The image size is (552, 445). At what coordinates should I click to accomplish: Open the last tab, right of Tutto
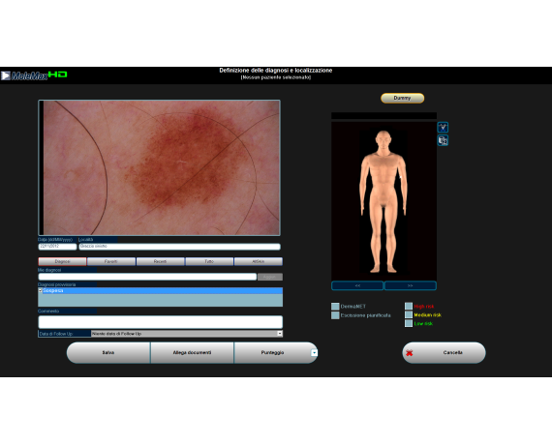pyautogui.click(x=258, y=262)
